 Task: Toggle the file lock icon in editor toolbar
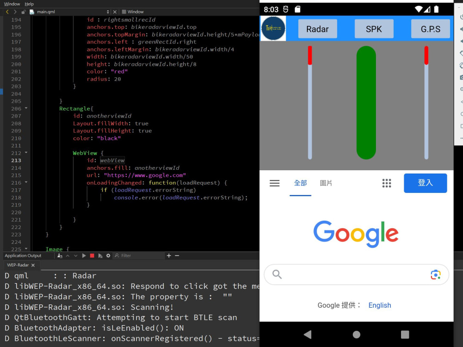(x=23, y=12)
